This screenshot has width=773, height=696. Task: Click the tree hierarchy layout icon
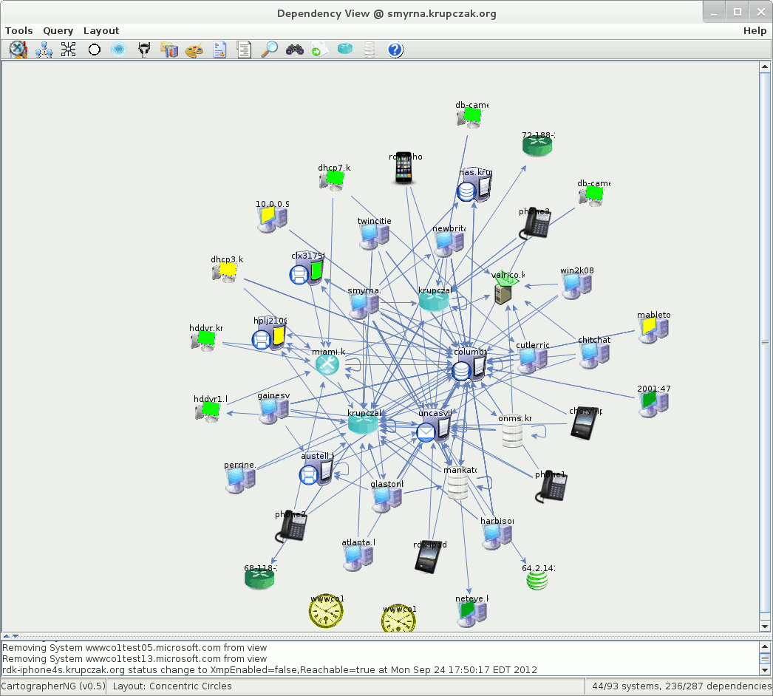[44, 50]
